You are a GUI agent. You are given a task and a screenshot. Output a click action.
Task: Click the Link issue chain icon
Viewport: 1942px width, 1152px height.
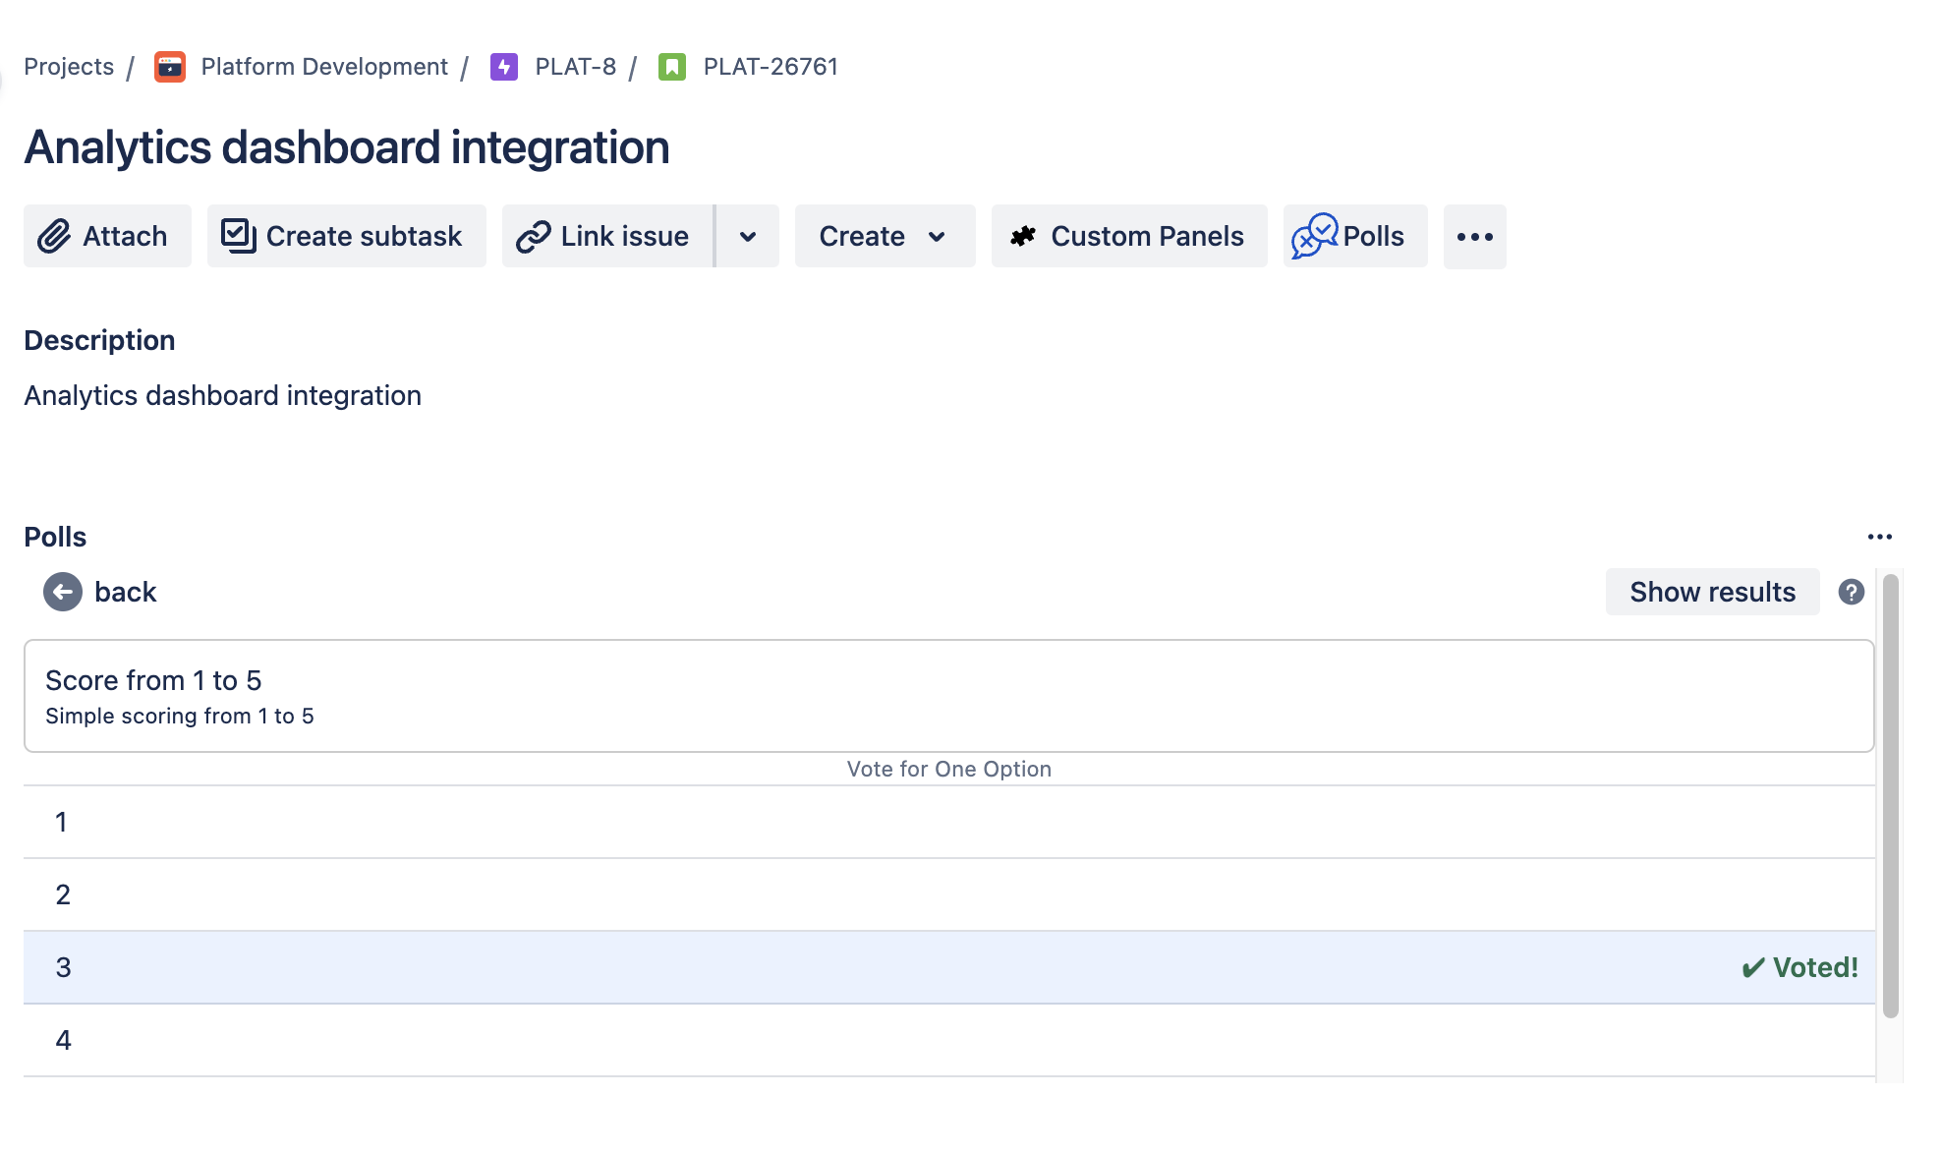point(533,236)
